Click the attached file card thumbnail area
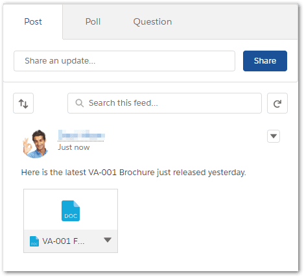This screenshot has height=277, width=304. coord(71,210)
